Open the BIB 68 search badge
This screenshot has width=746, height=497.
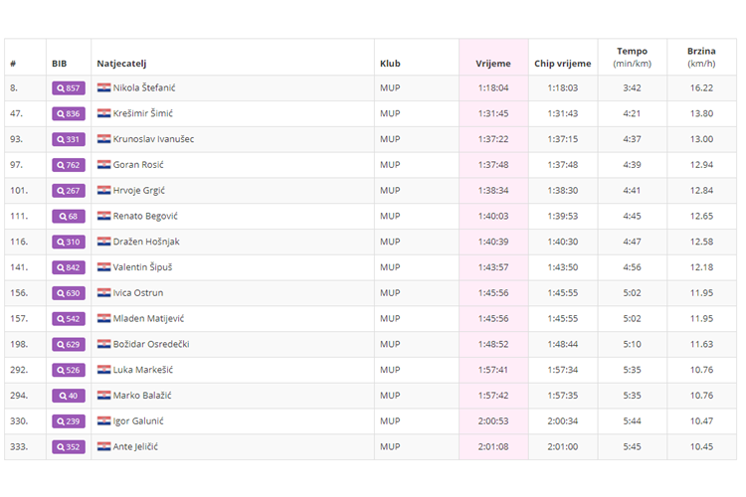pos(69,216)
